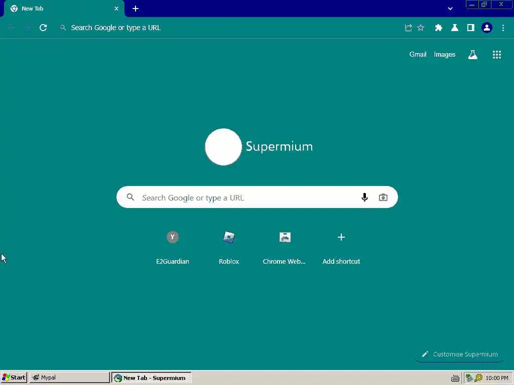Click inside the page search box

(257, 197)
